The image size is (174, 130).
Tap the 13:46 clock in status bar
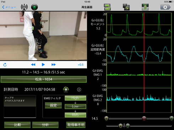pyautogui.click(x=87, y=2)
